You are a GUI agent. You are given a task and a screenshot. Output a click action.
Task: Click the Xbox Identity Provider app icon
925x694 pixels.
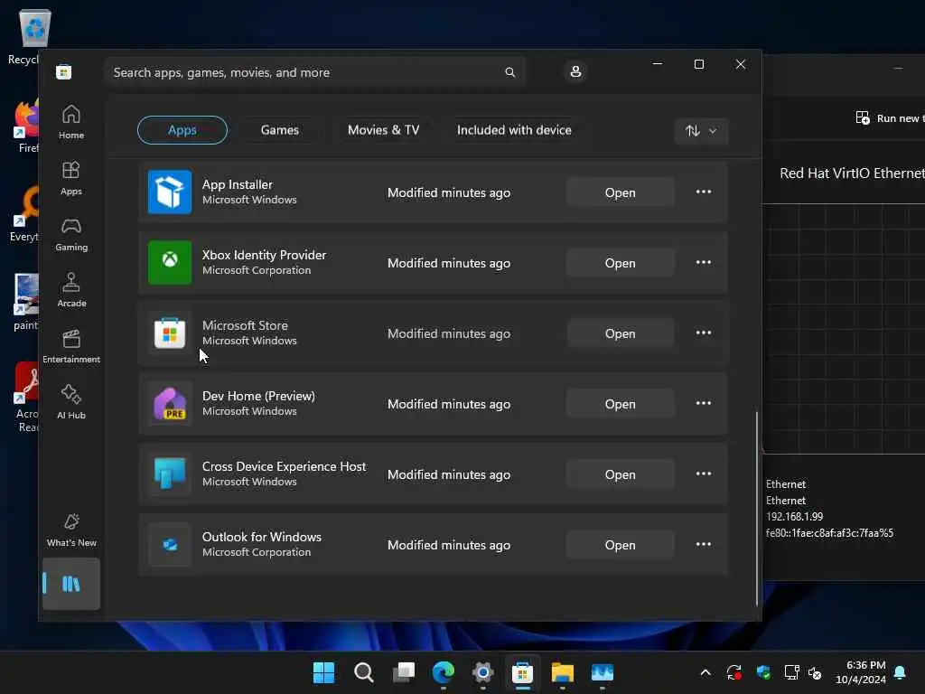tap(169, 263)
